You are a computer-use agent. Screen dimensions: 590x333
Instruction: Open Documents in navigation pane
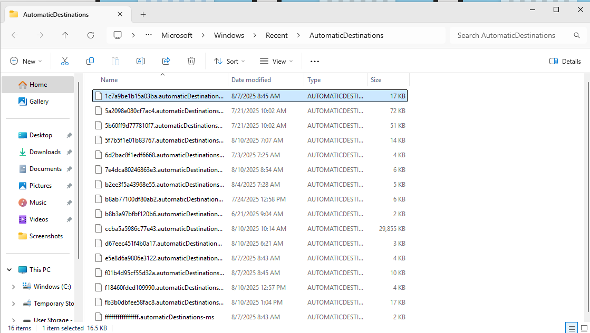37,169
